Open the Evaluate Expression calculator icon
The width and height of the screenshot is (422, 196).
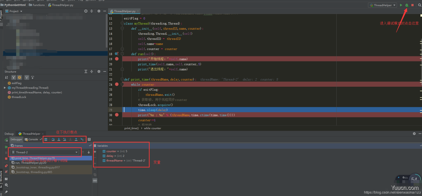[x=89, y=139]
